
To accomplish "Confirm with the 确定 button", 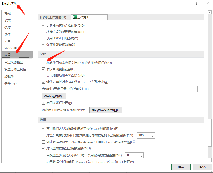I will pos(181,167).
